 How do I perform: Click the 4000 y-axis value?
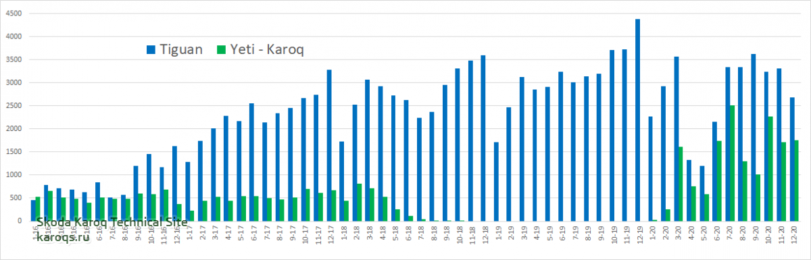tap(13, 36)
